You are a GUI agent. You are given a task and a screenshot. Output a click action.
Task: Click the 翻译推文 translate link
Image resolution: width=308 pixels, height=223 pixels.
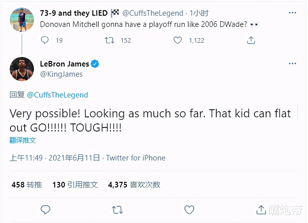[x=22, y=140]
